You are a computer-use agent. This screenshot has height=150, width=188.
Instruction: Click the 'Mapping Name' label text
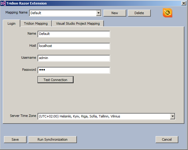coord(16,12)
